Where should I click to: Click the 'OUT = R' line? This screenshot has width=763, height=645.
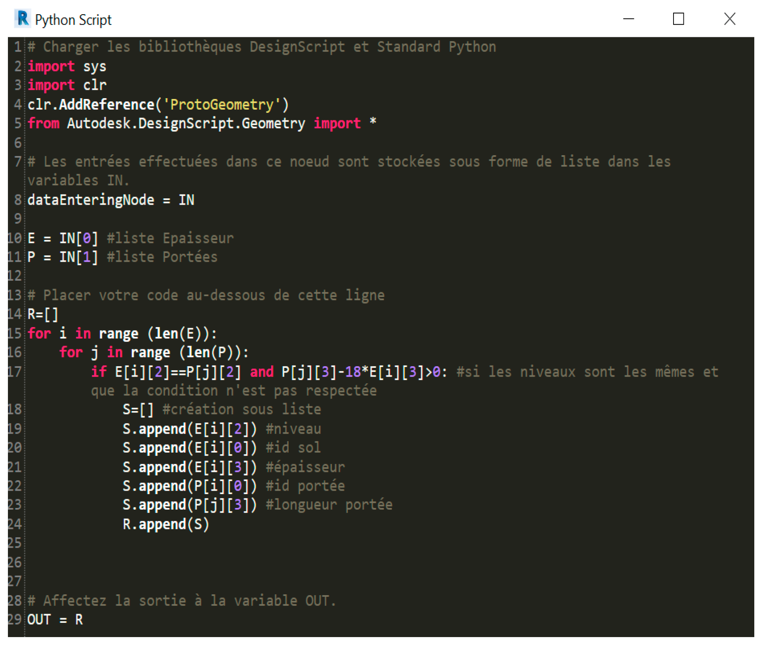click(x=55, y=620)
